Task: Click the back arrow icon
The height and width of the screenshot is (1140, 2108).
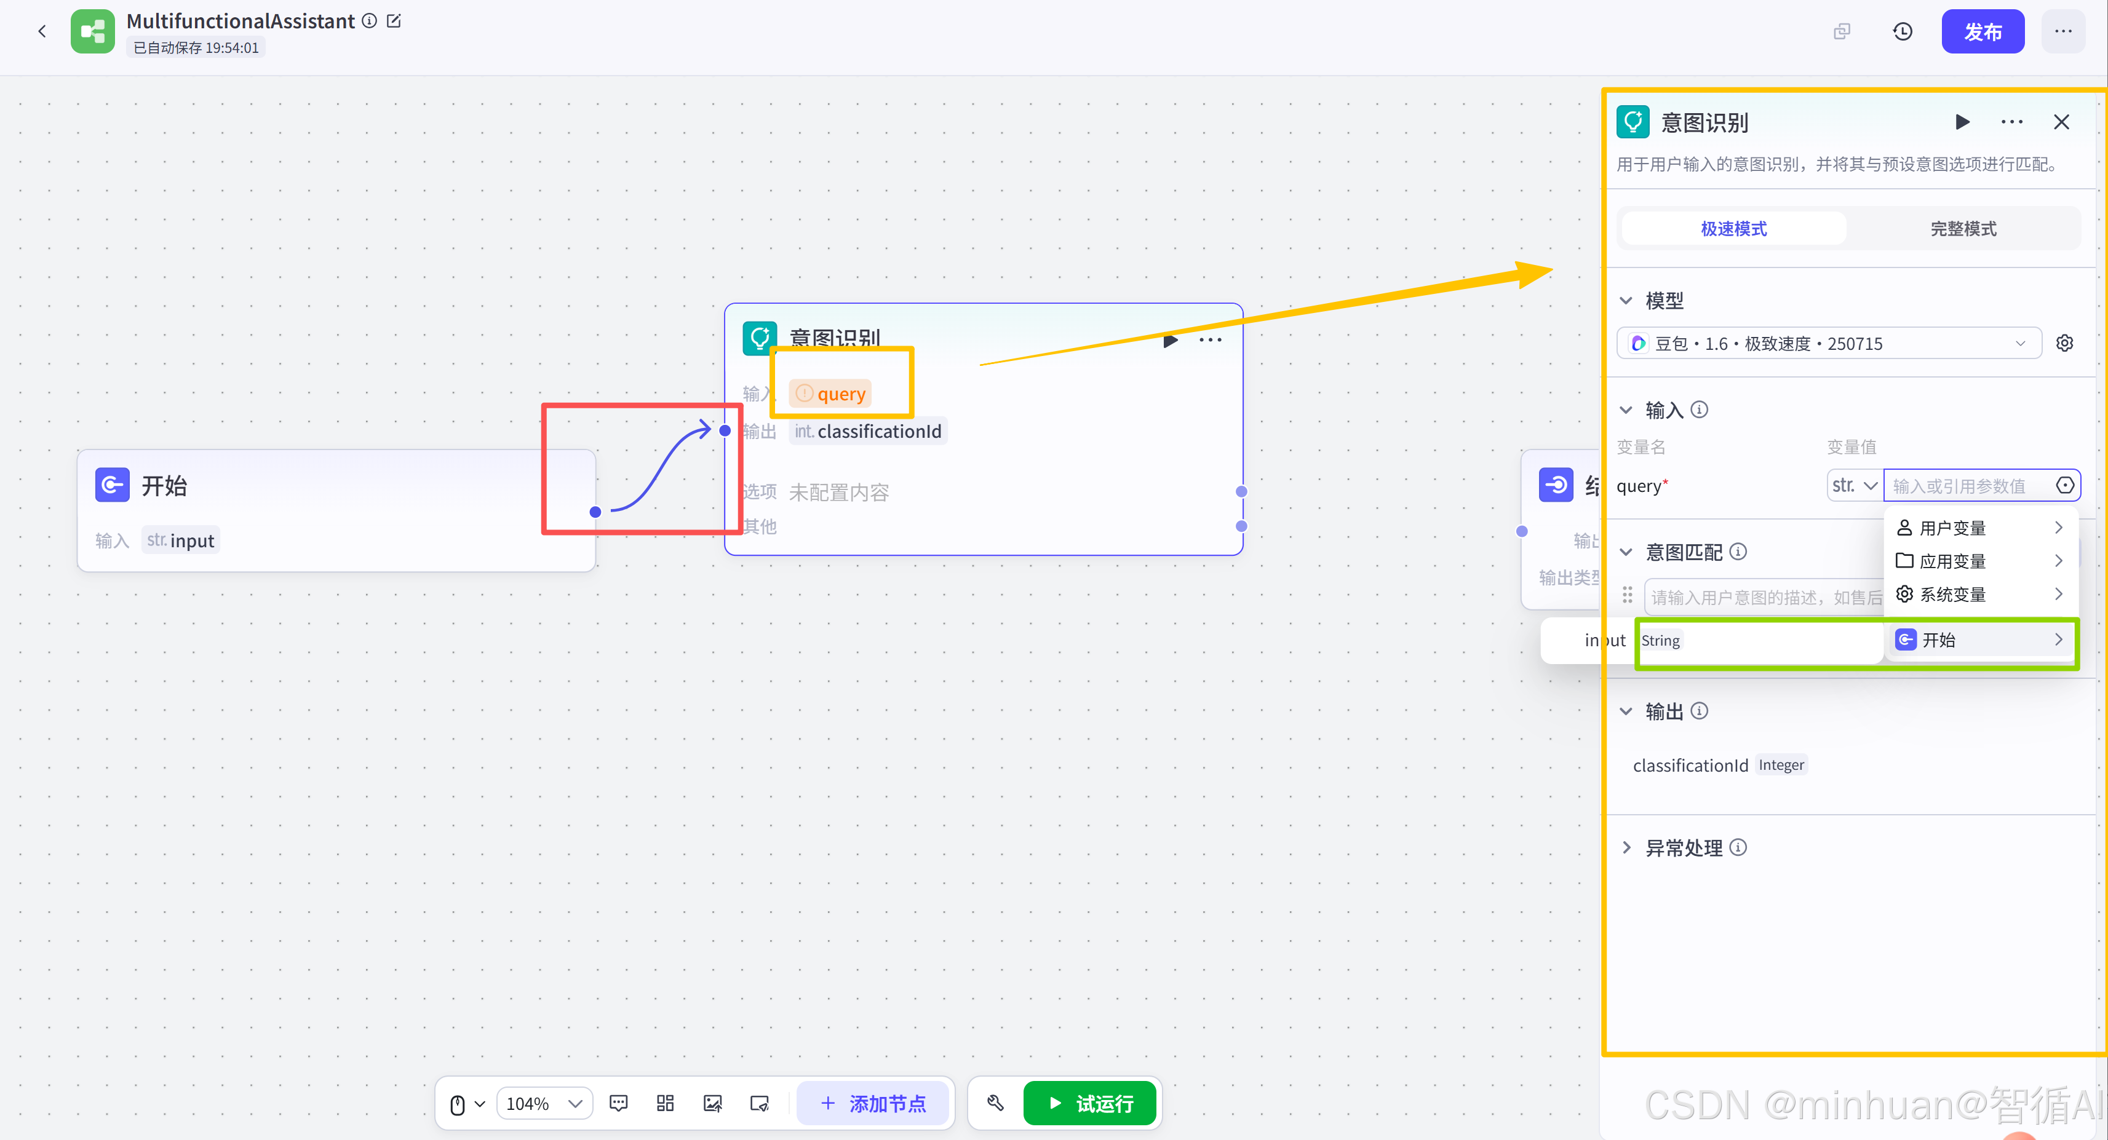Action: pos(42,32)
